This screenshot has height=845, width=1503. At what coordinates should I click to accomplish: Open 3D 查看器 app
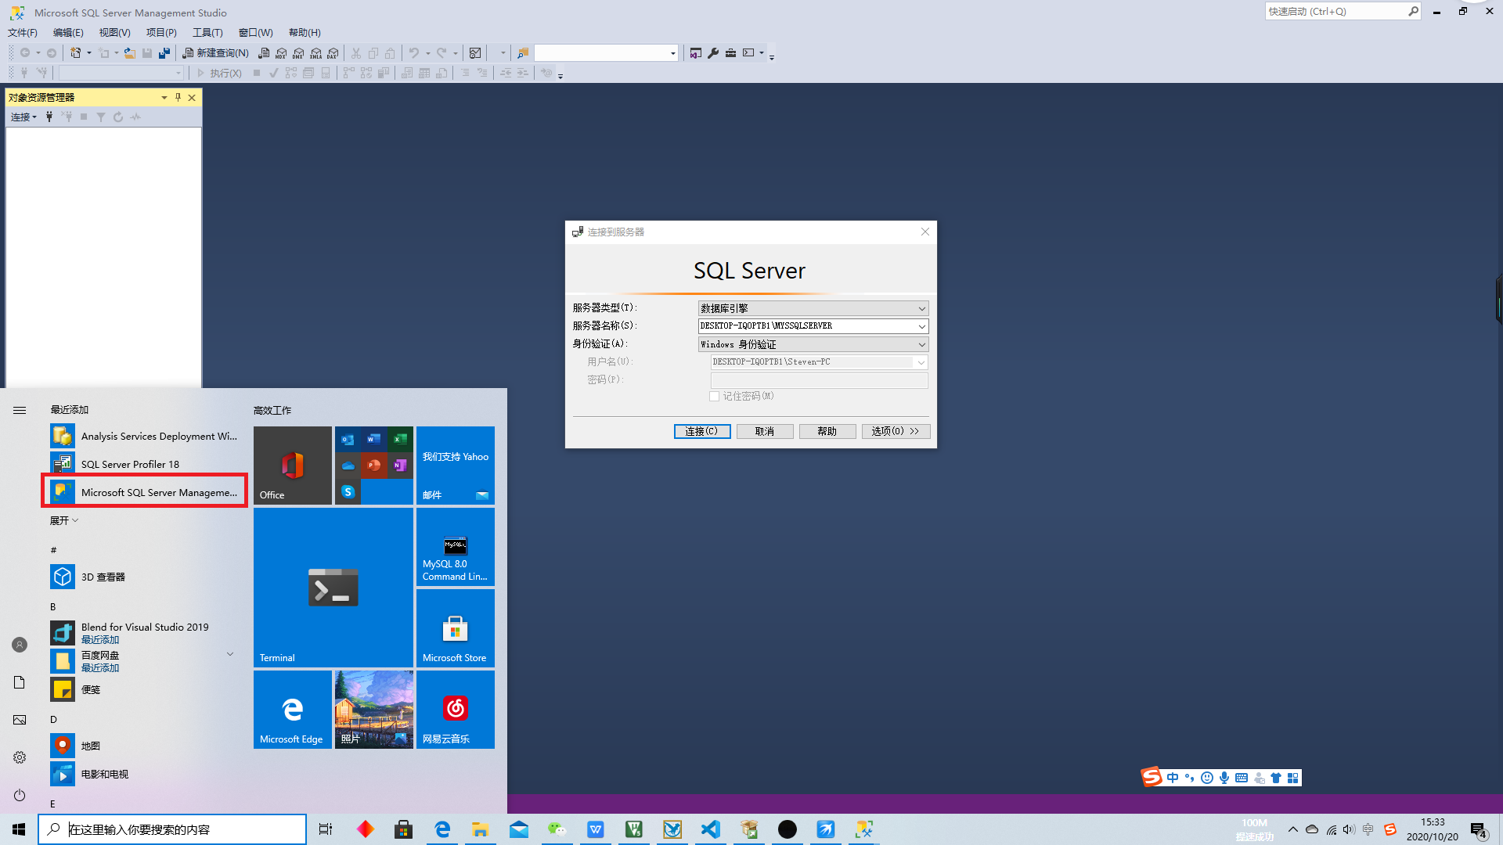pos(144,577)
